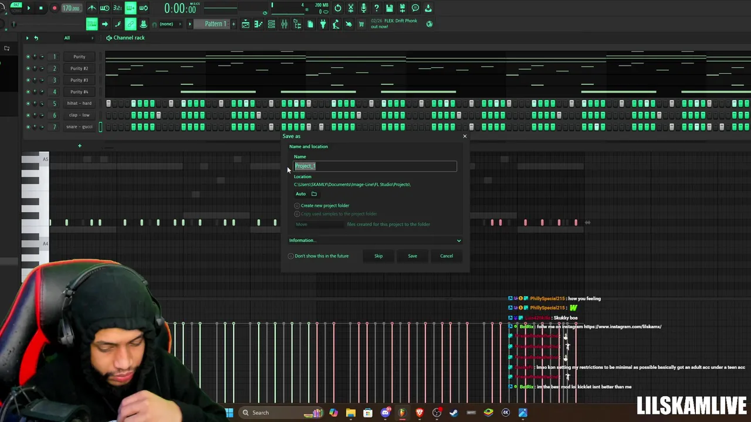This screenshot has height=422, width=751.
Task: Click the render audio export icon
Action: (402, 8)
